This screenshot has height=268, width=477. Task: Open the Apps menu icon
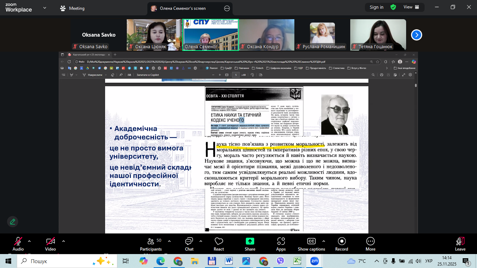281,241
